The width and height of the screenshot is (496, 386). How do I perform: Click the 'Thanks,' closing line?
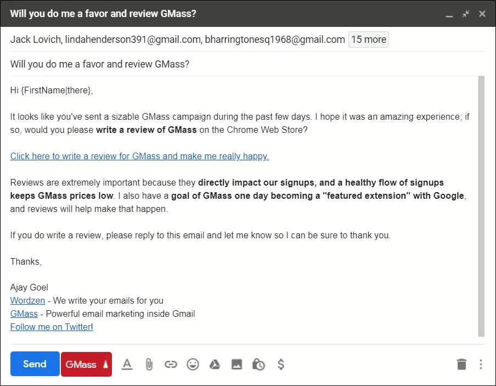click(x=26, y=261)
